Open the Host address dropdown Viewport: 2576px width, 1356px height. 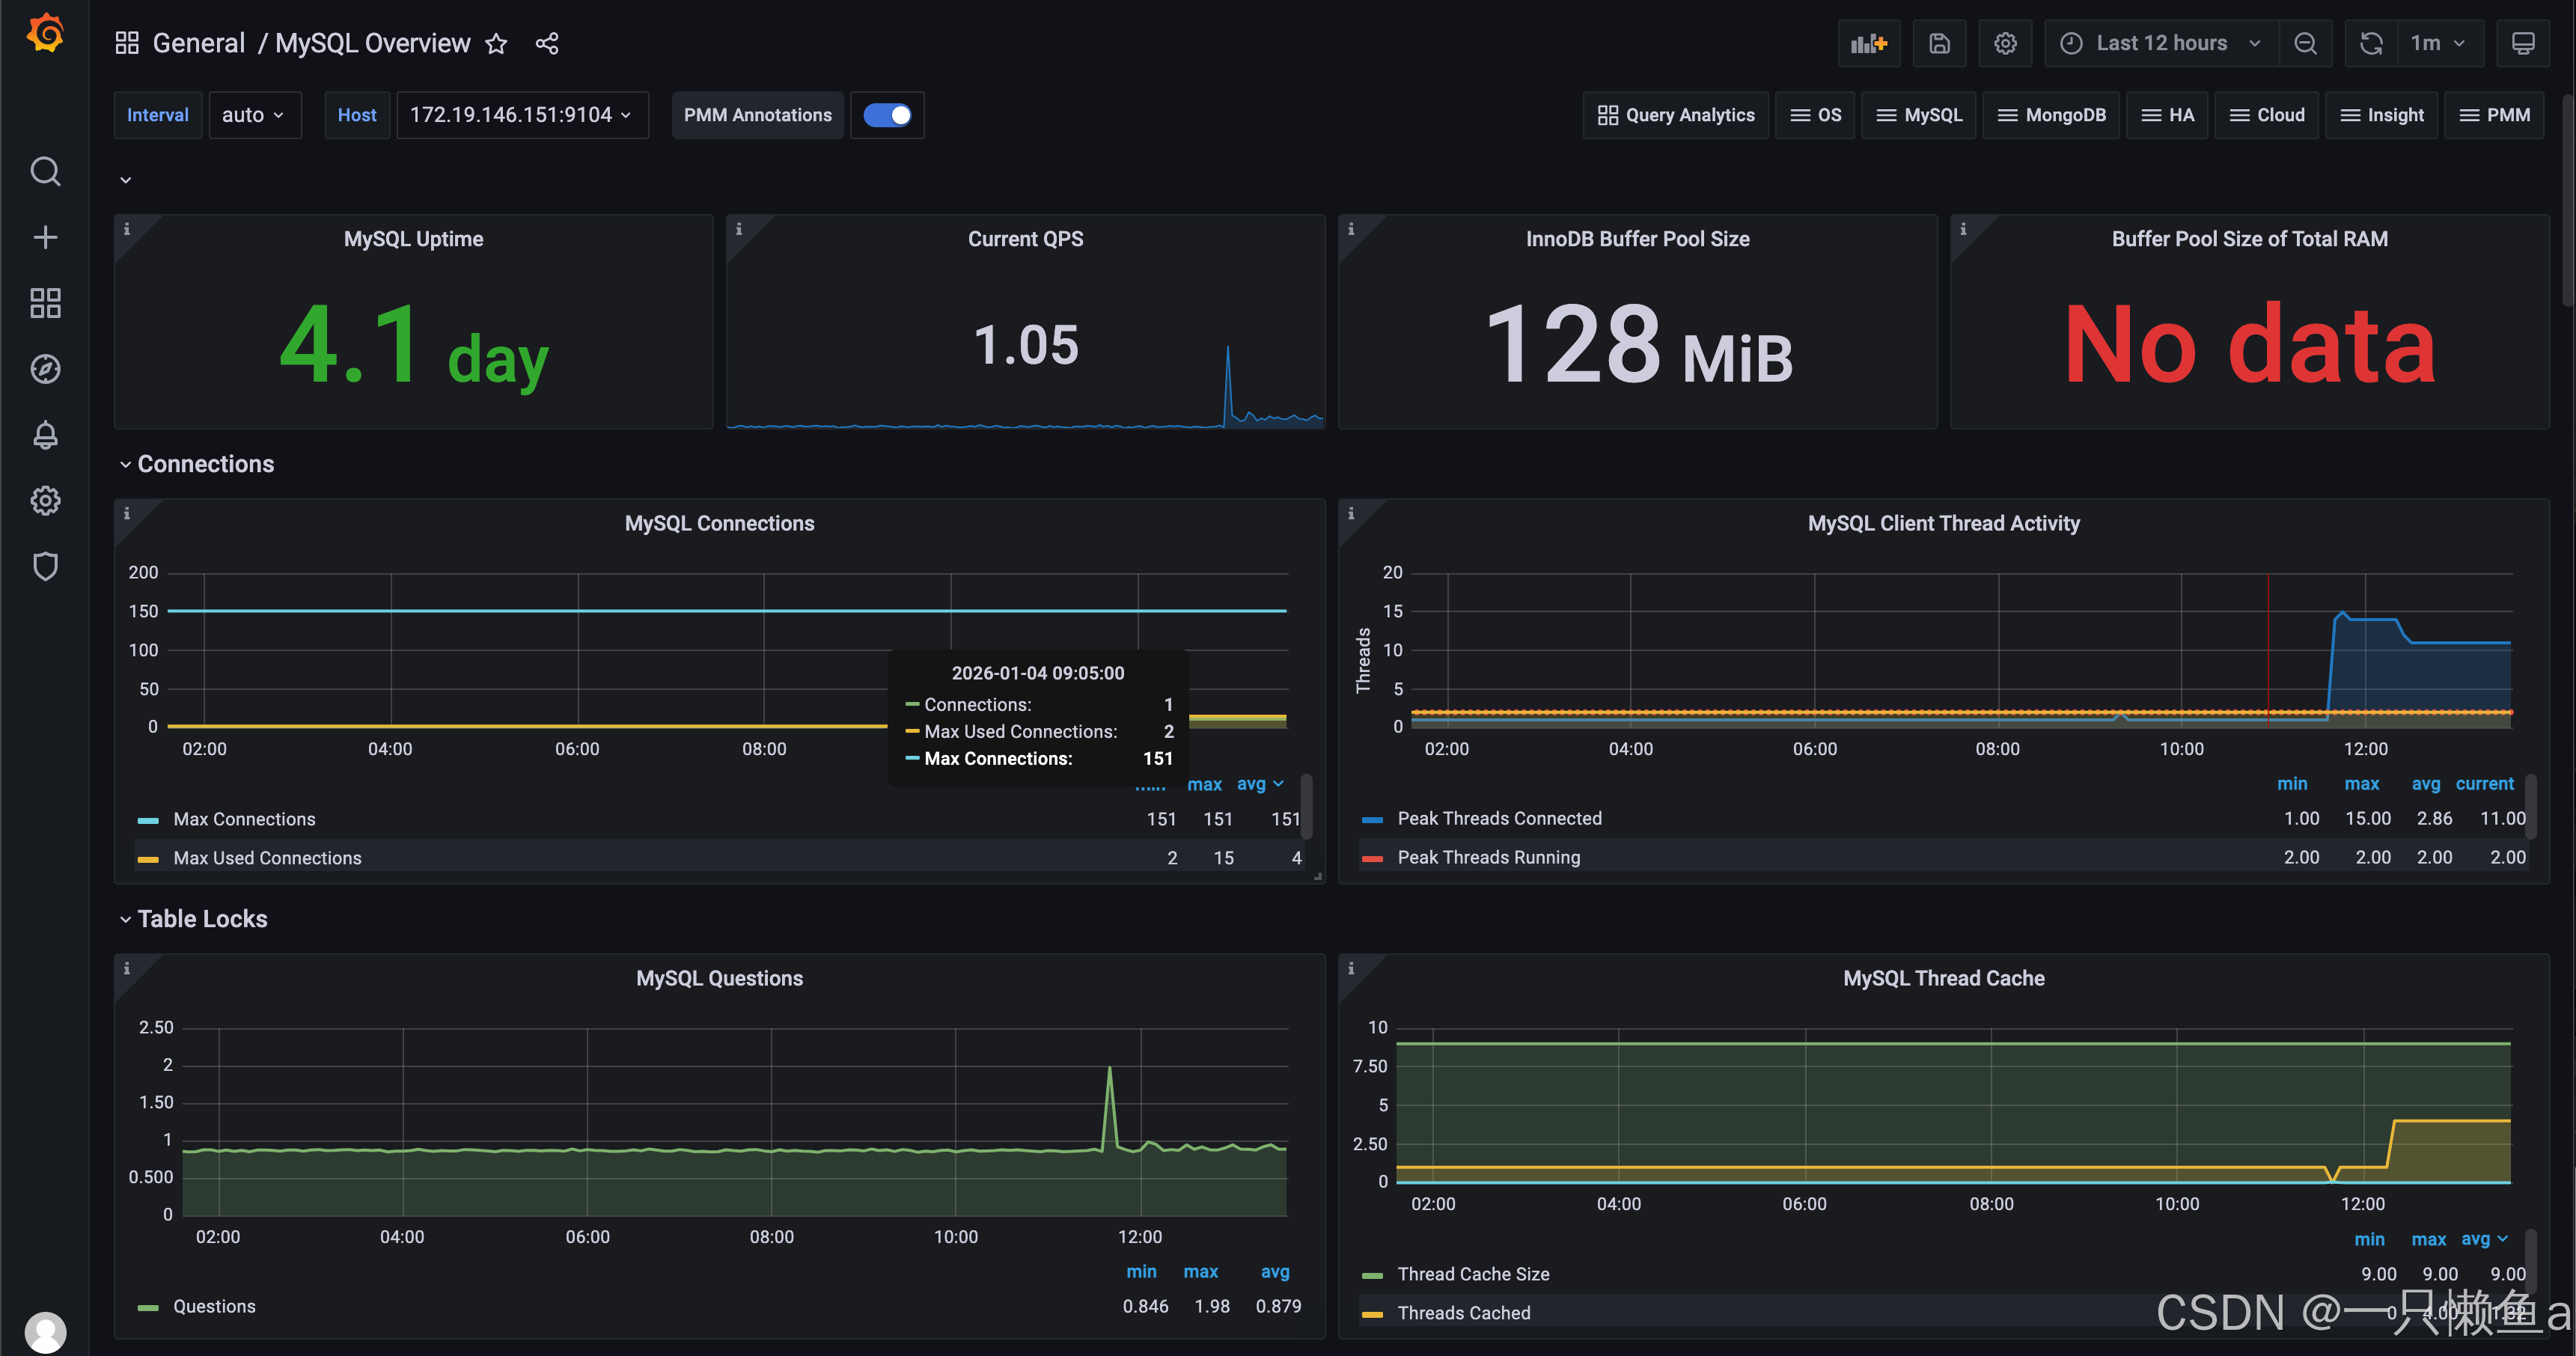point(521,115)
